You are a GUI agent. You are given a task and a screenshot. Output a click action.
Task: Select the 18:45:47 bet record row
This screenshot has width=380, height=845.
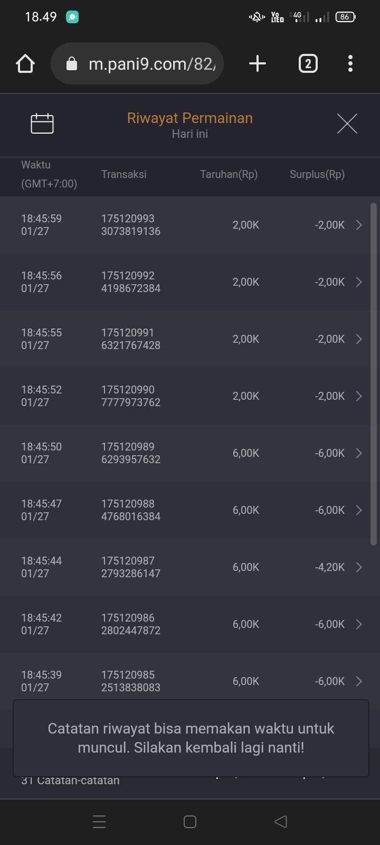(185, 510)
